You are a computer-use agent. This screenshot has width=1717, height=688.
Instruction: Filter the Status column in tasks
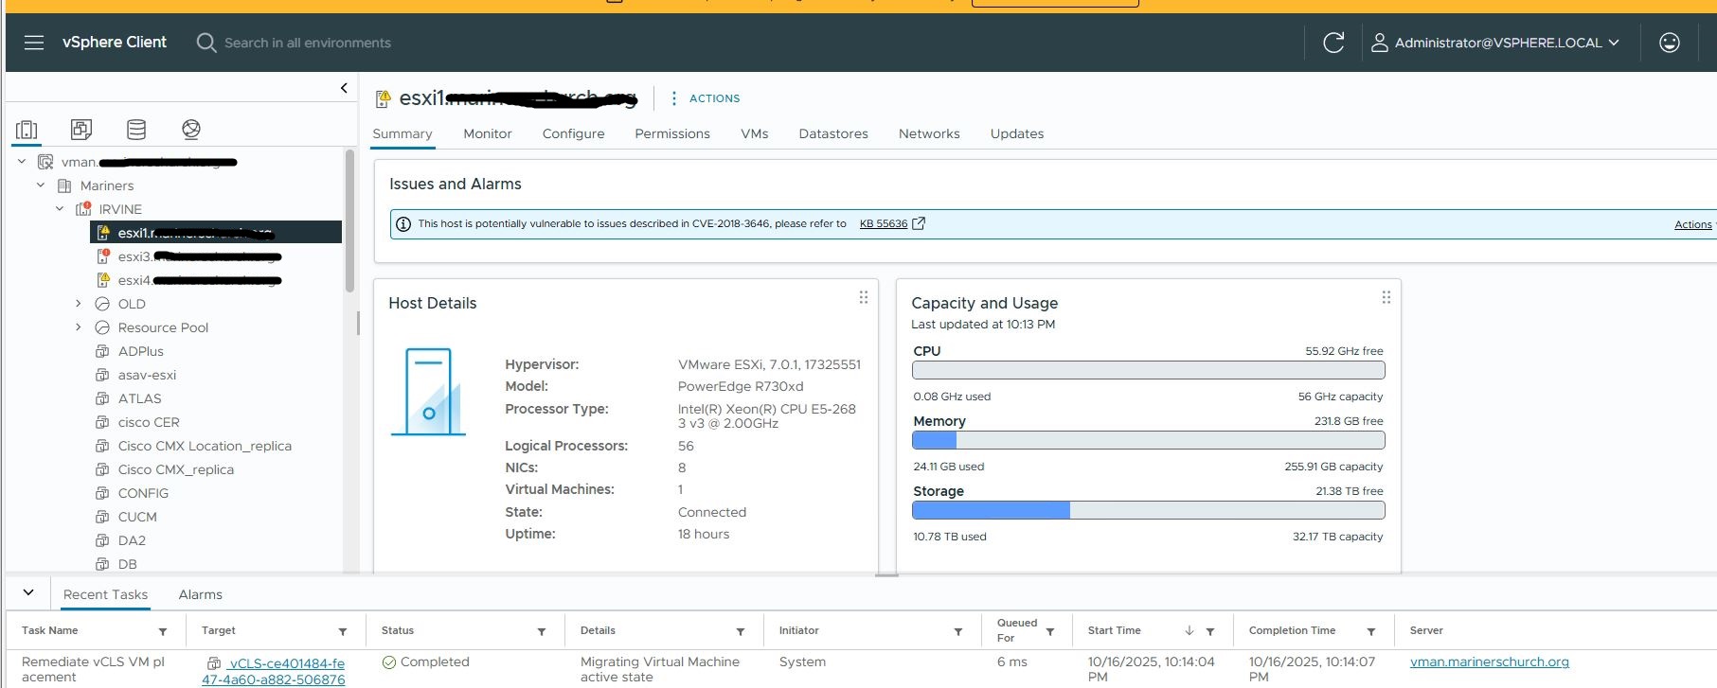(542, 632)
